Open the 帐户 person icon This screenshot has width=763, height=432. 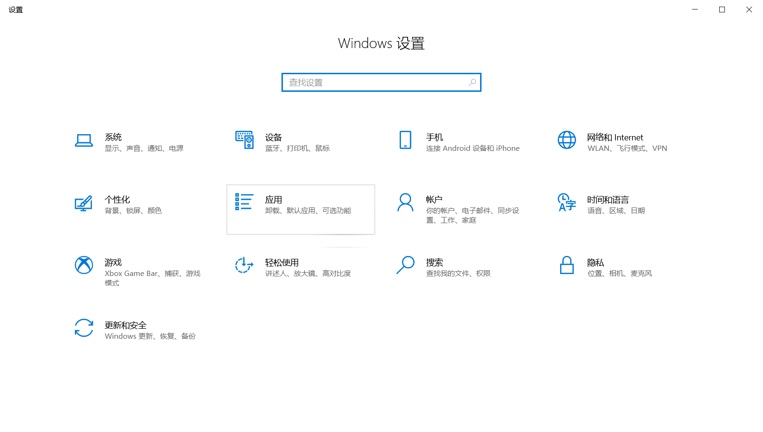405,202
